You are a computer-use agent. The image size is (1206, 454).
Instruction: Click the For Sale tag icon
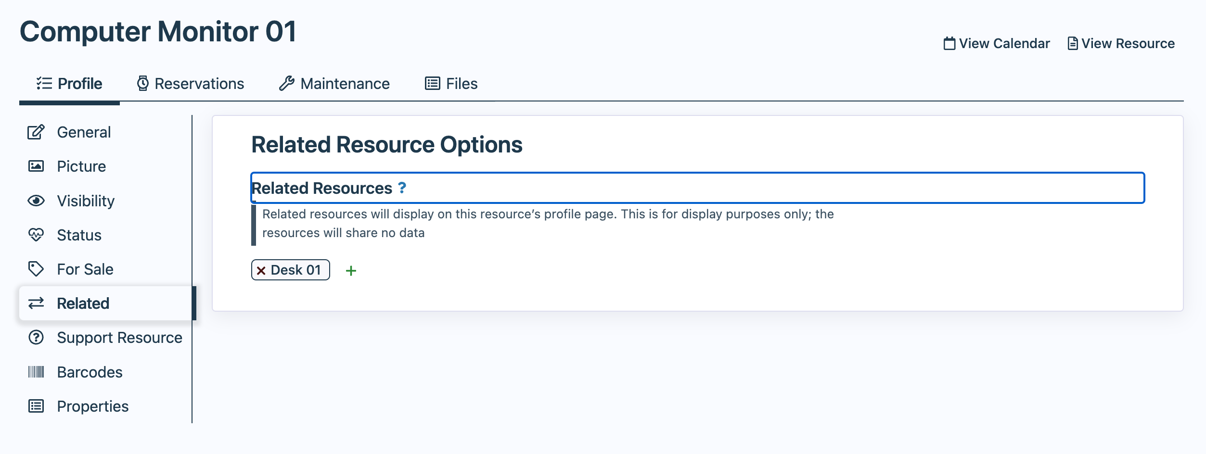coord(36,269)
